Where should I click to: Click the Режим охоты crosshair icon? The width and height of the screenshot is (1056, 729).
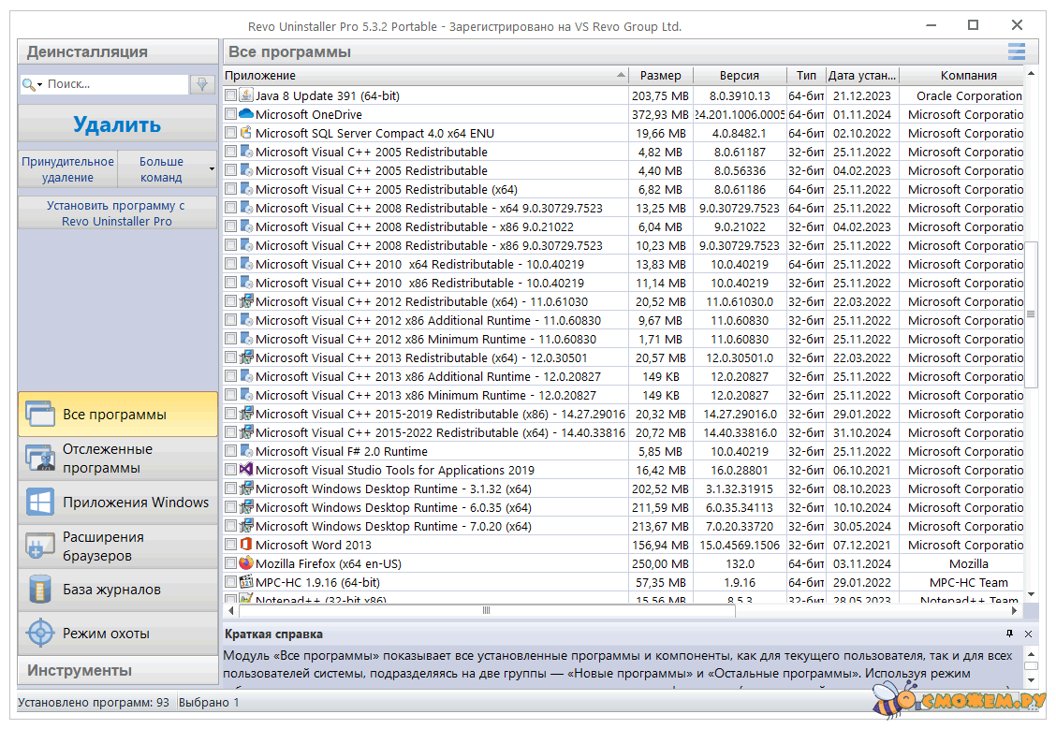(39, 634)
